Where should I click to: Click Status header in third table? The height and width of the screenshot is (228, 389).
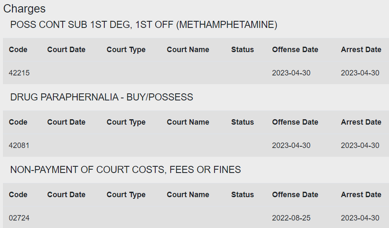tap(242, 195)
